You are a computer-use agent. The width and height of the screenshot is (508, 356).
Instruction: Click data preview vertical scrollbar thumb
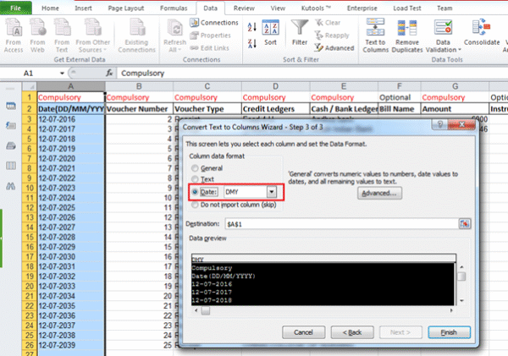(461, 277)
